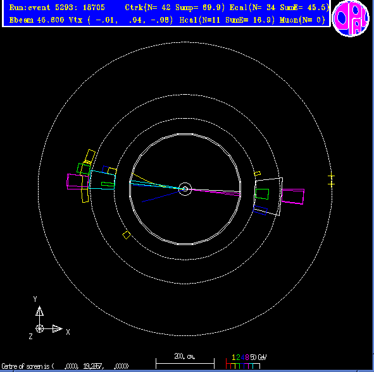The width and height of the screenshot is (374, 372).
Task: Click the X-axis arrow head
Action: tap(57, 328)
